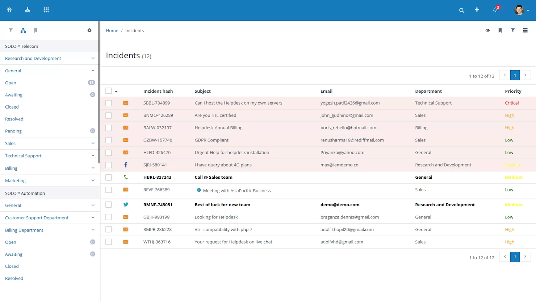
Task: Toggle the eye preview icon above the list
Action: pos(487,30)
